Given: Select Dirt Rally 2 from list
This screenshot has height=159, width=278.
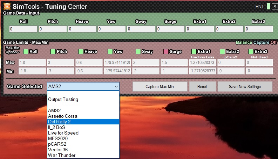Looking at the screenshot, I should pyautogui.click(x=83, y=122).
